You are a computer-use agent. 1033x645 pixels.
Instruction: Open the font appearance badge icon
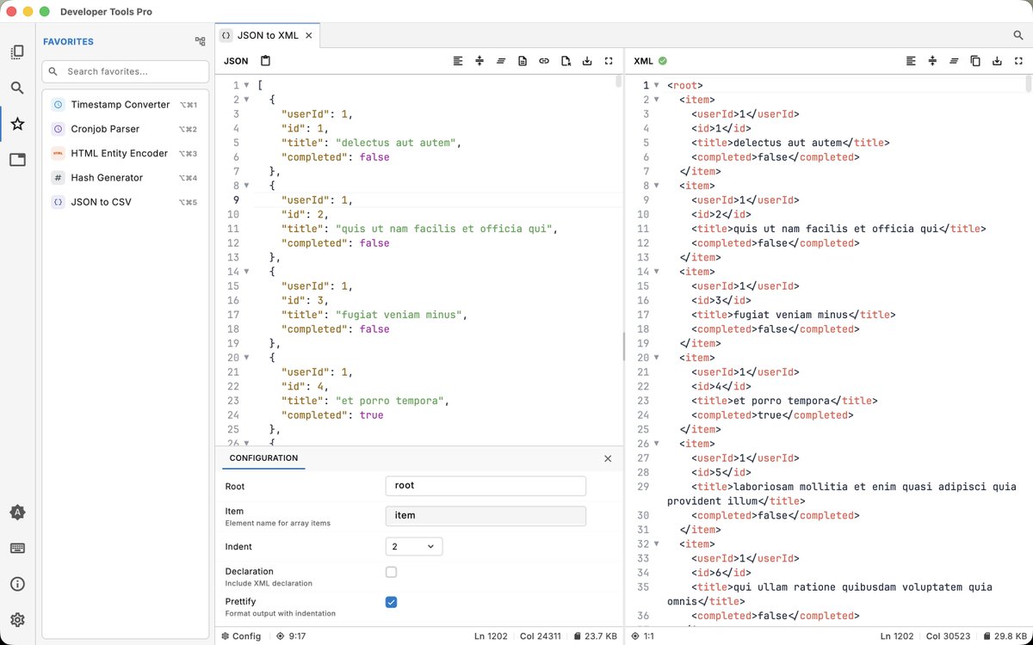(17, 513)
